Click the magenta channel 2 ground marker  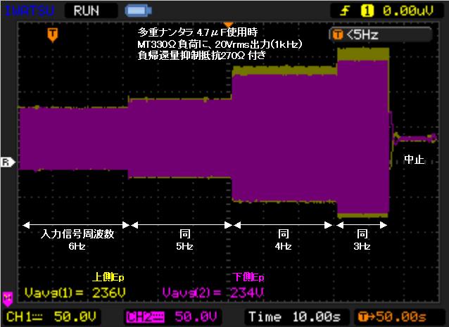tap(8, 297)
